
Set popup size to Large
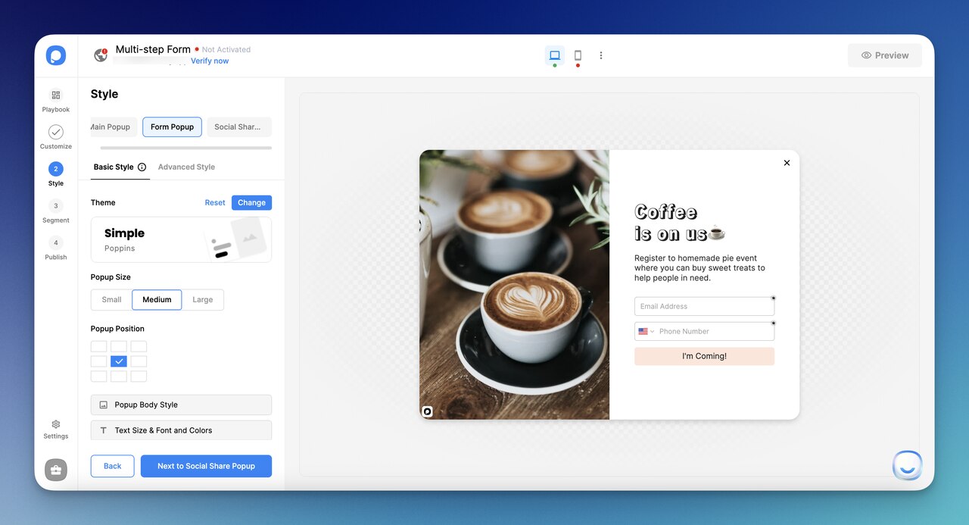pos(203,300)
